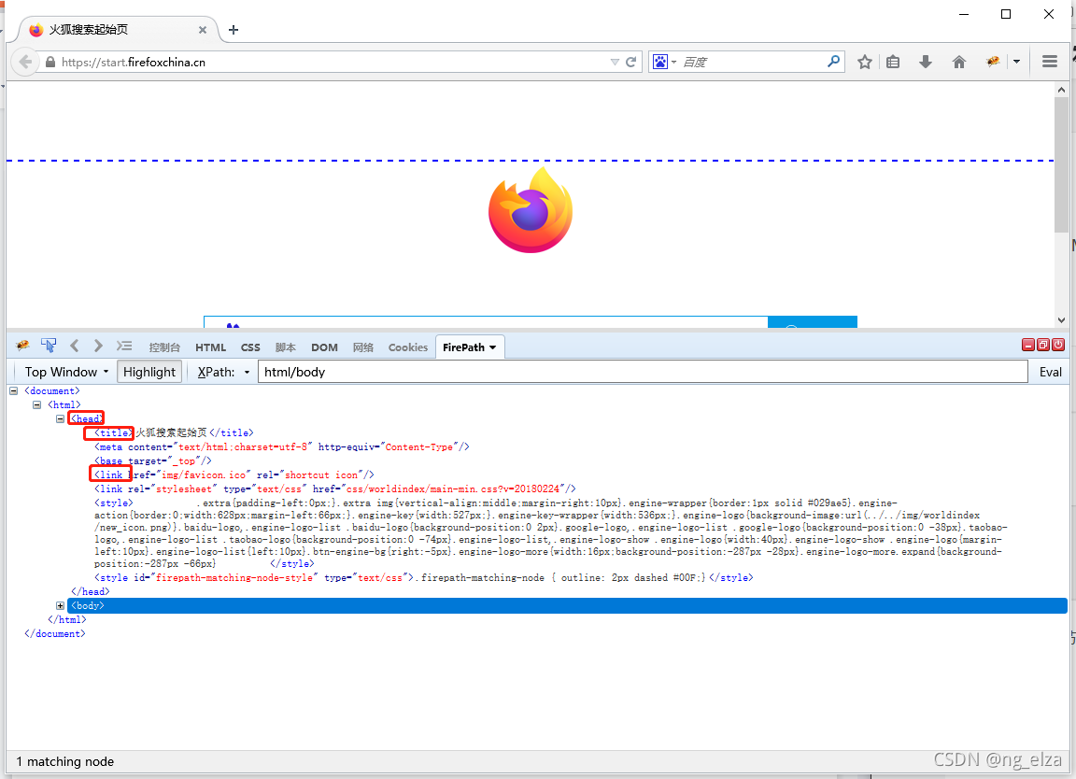Click the Firefox logo on the page
1076x779 pixels.
click(531, 210)
